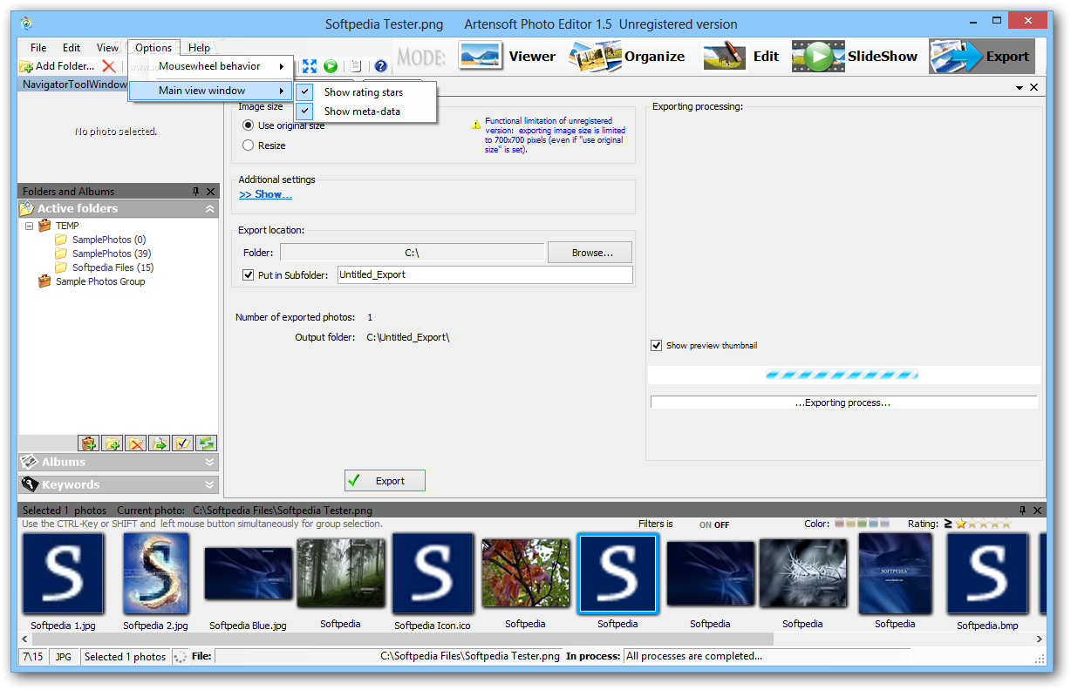Click the add group briefcase icon
Screen dimensions: 1071x690
88,443
